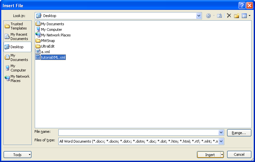Cancel the Insert File dialog

click(x=239, y=154)
